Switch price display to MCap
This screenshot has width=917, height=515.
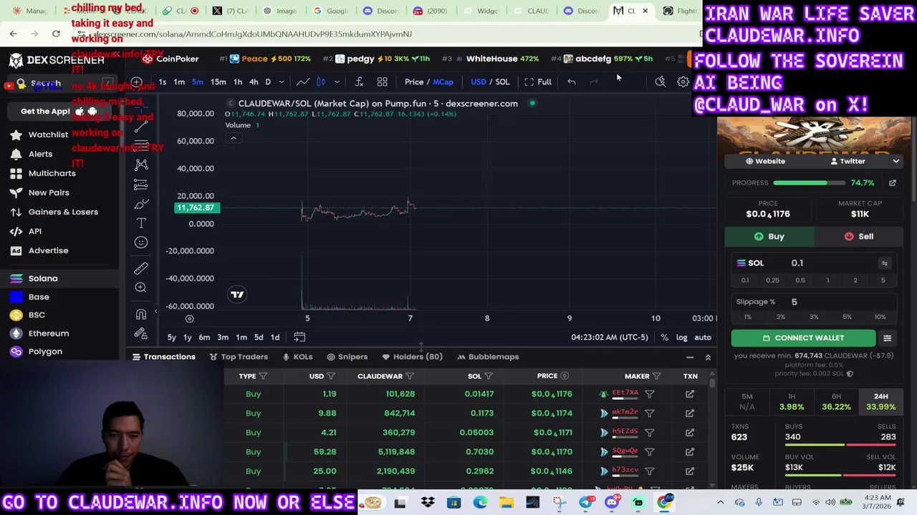(443, 82)
